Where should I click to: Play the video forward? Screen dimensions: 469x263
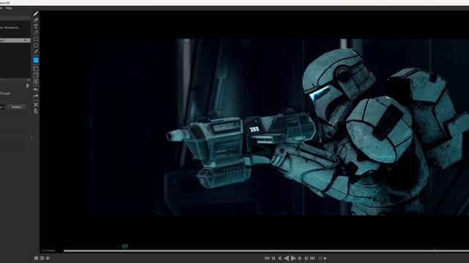click(293, 258)
